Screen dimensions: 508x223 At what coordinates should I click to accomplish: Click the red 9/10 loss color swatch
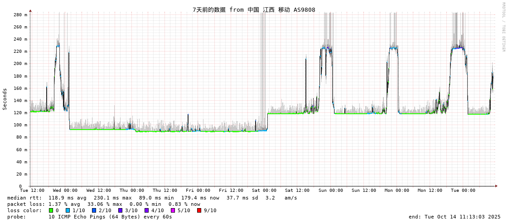click(199, 210)
